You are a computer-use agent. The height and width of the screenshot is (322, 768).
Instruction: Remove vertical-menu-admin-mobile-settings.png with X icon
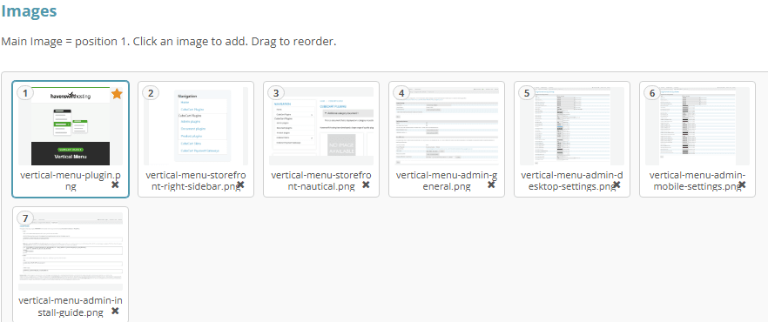(x=742, y=184)
